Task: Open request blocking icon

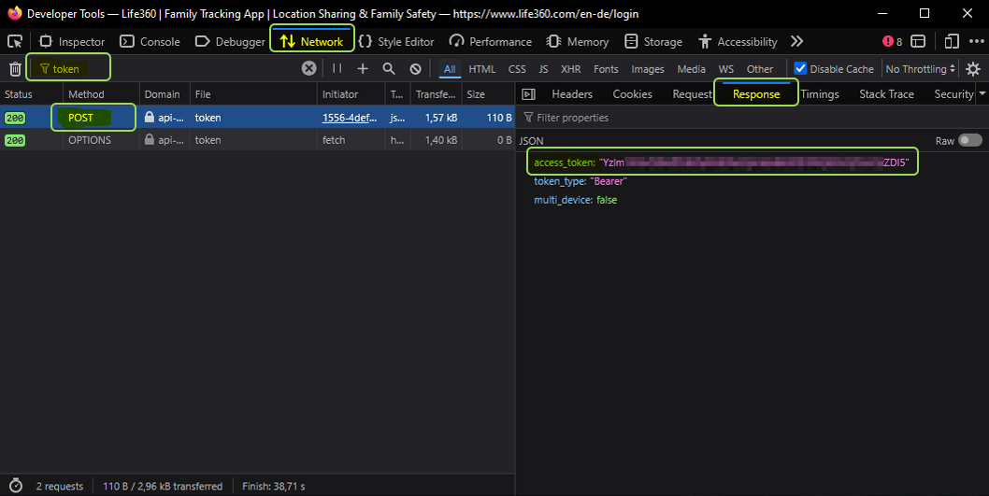Action: coord(416,69)
